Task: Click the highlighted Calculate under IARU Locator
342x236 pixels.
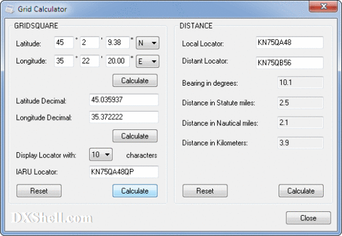Action: click(x=135, y=191)
